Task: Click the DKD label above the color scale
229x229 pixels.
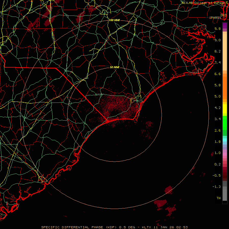Action: point(224,15)
